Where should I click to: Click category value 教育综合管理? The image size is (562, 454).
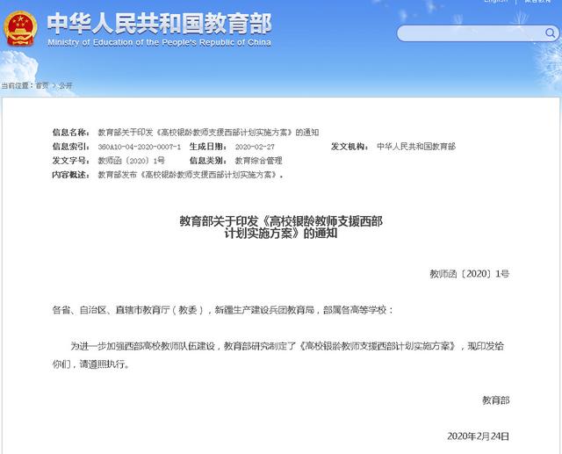point(258,161)
